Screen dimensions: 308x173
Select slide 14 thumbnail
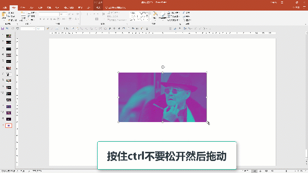point(9,119)
